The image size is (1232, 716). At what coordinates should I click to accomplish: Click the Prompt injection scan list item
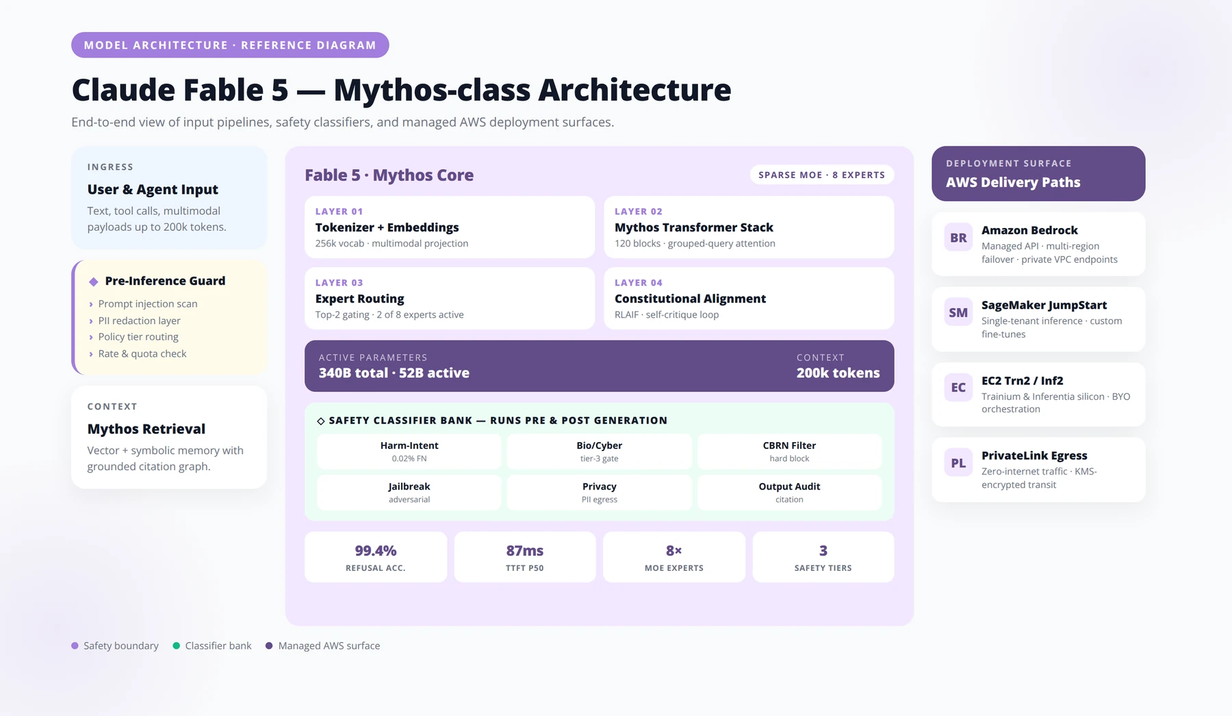coord(148,304)
